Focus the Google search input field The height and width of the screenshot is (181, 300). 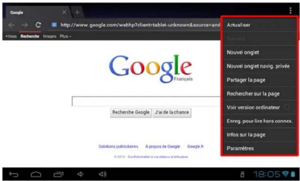point(147,101)
